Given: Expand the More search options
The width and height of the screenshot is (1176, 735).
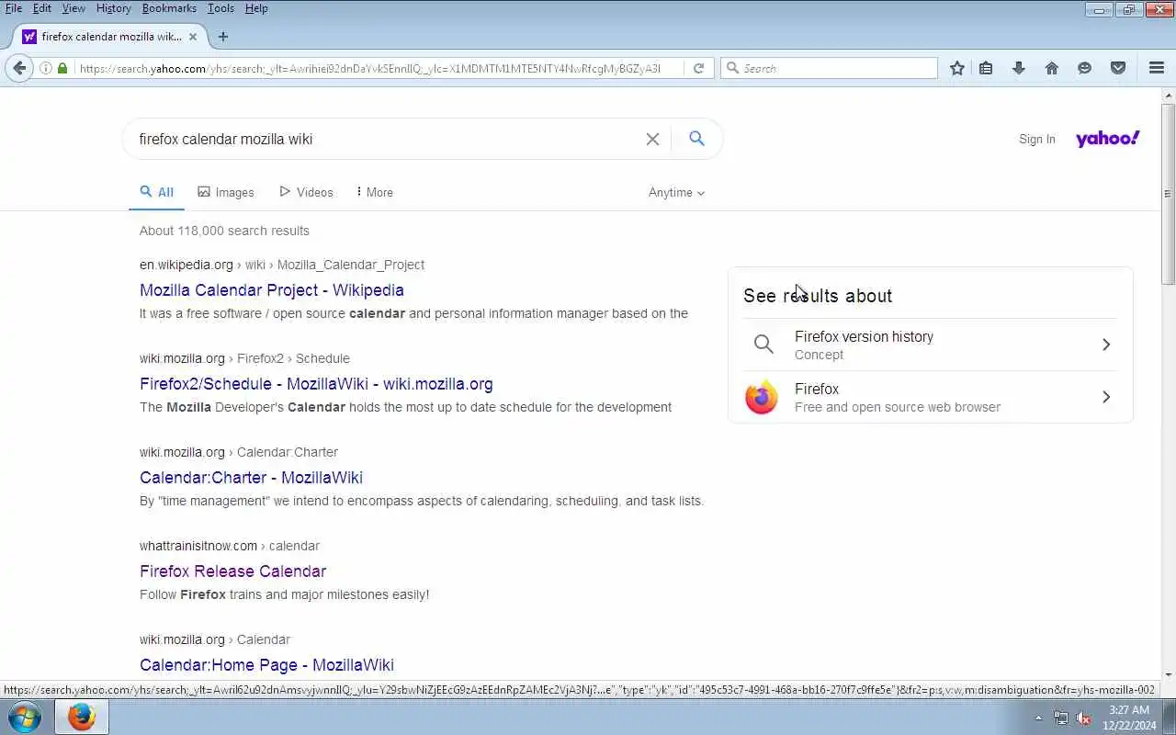Looking at the screenshot, I should coord(374,192).
